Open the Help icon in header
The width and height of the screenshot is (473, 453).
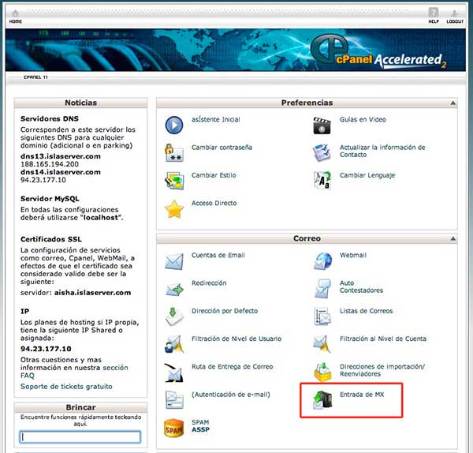pyautogui.click(x=433, y=13)
